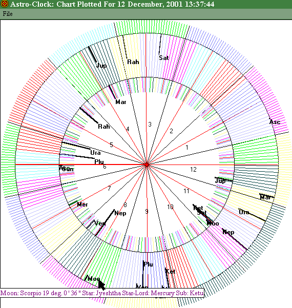Click the Sun label
Image resolution: width=292 pixels, height=308 pixels.
click(x=68, y=169)
